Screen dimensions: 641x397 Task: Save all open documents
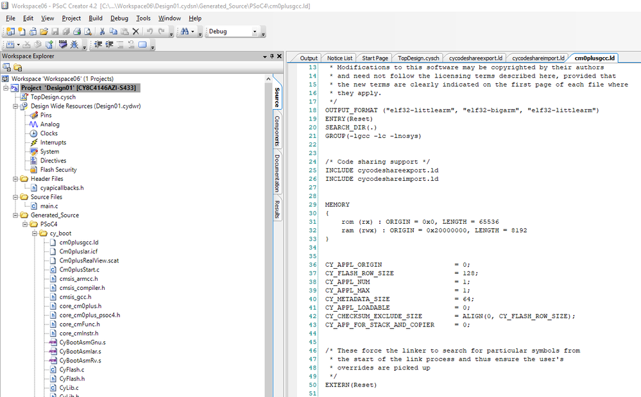pyautogui.click(x=66, y=31)
